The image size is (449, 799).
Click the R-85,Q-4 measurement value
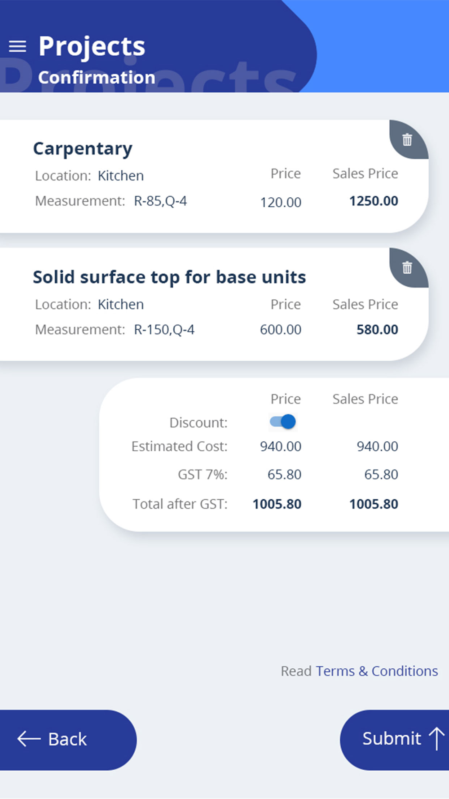click(x=160, y=201)
